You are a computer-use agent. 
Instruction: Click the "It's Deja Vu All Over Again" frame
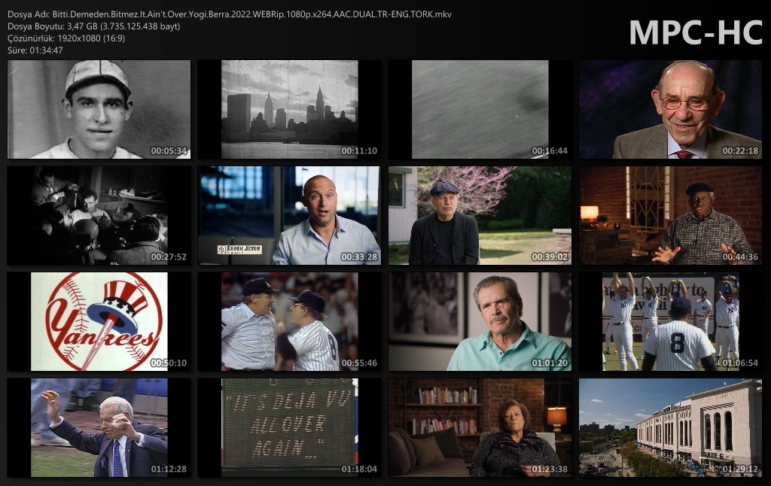pos(289,428)
